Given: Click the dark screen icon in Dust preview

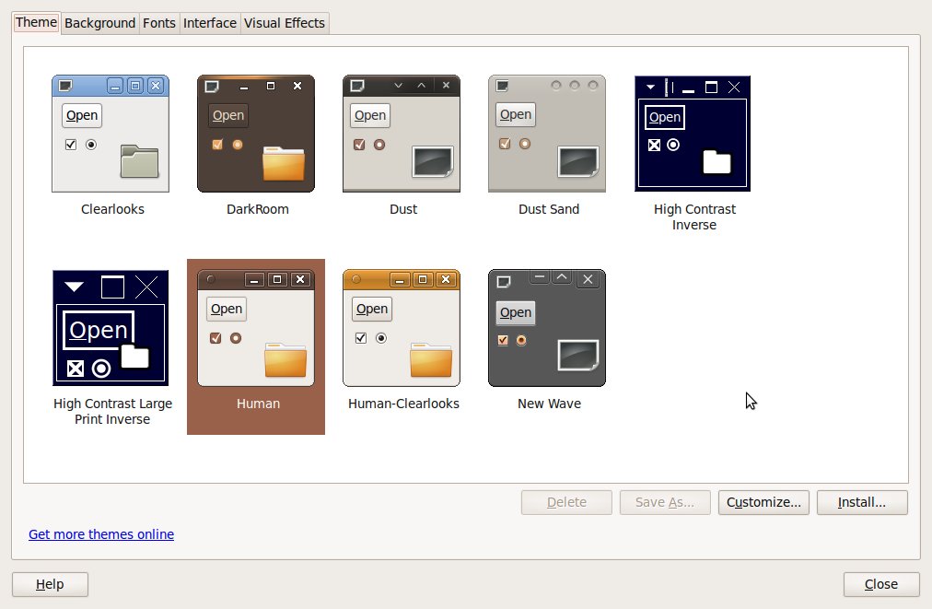Looking at the screenshot, I should coord(433,161).
